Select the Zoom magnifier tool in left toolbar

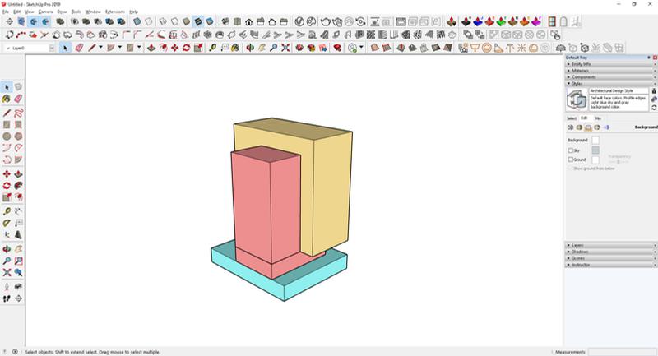point(7,261)
